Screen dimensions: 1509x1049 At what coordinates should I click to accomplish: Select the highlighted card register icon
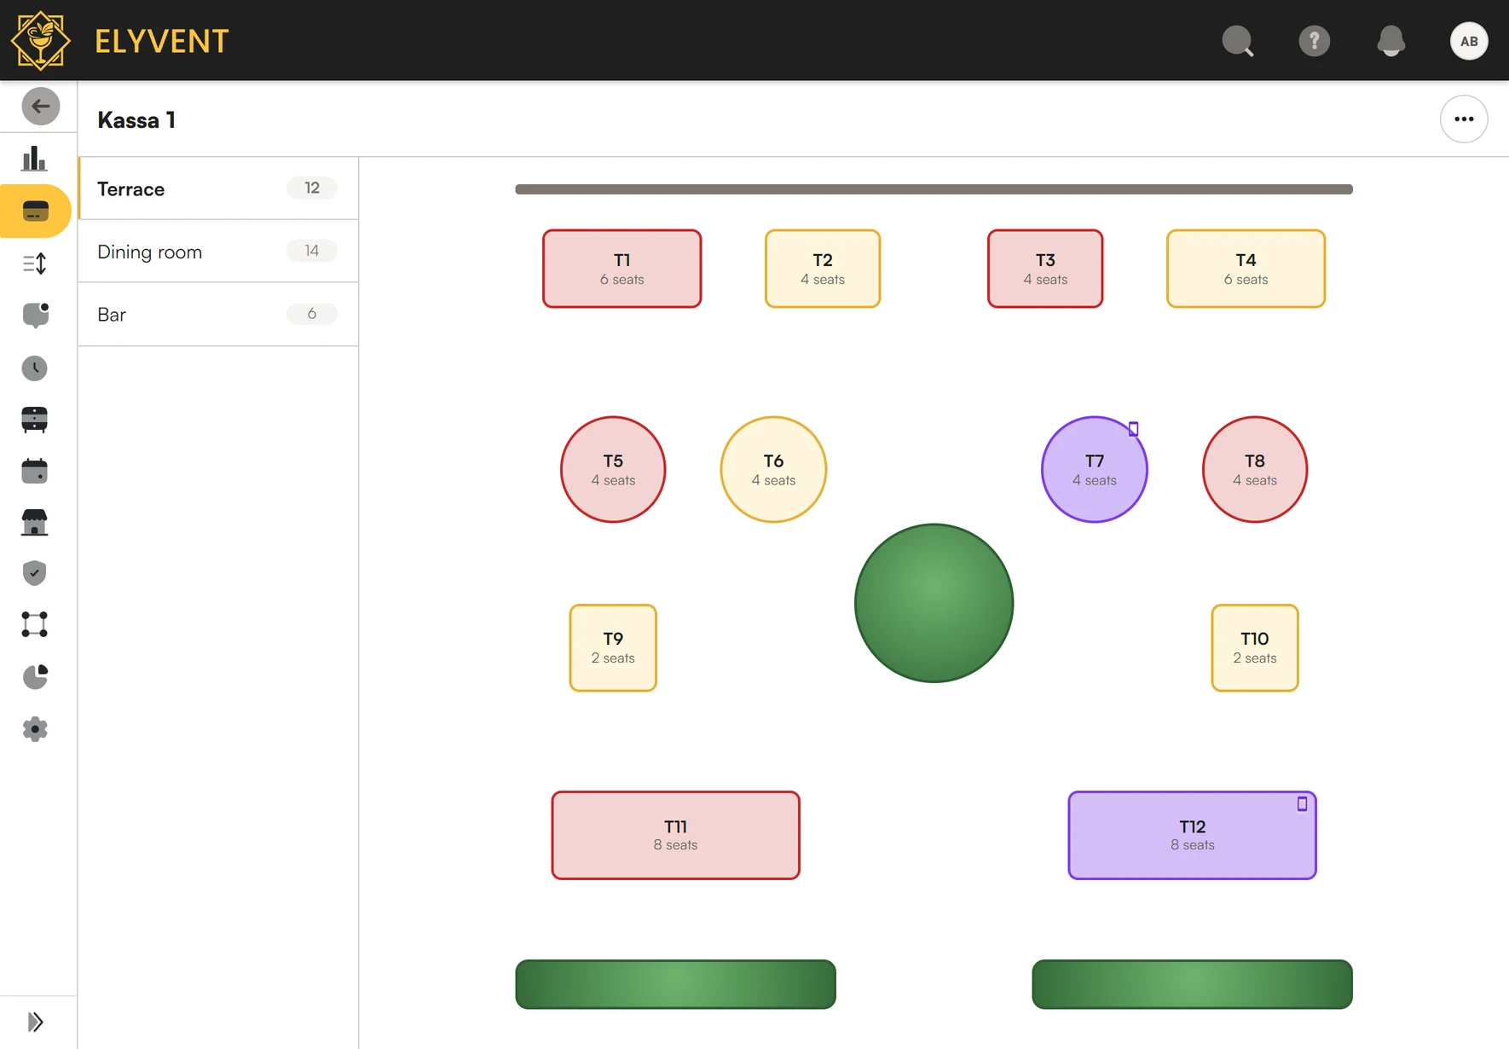pyautogui.click(x=35, y=211)
